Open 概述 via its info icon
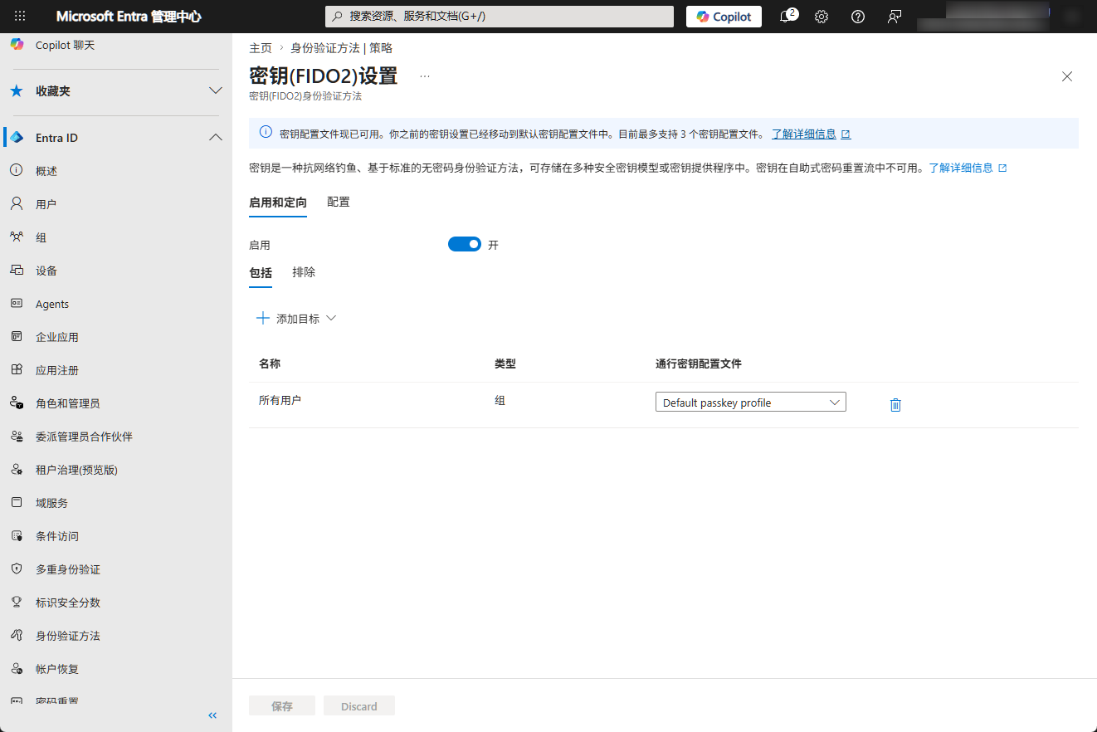The height and width of the screenshot is (732, 1097). click(17, 171)
